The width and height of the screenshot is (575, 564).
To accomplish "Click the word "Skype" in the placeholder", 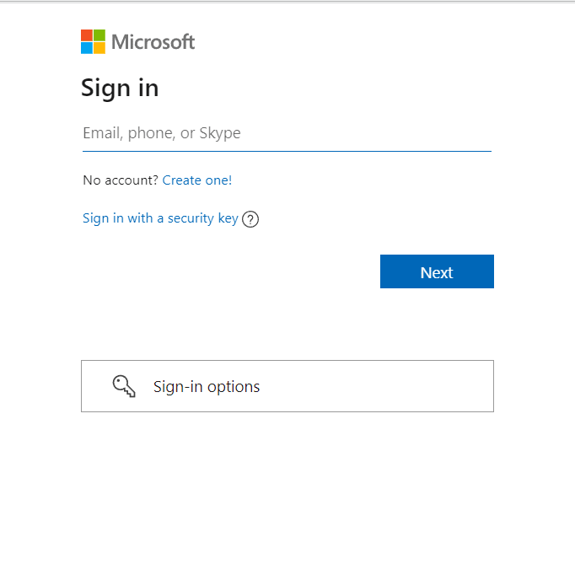I will (222, 133).
